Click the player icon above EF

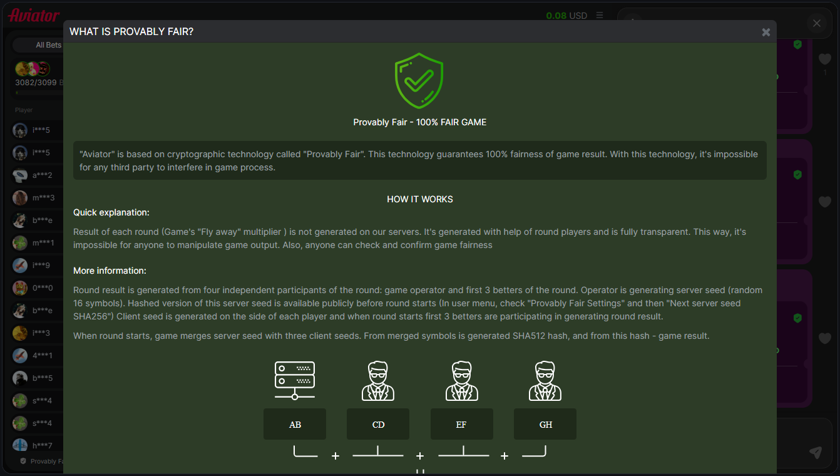pyautogui.click(x=462, y=381)
